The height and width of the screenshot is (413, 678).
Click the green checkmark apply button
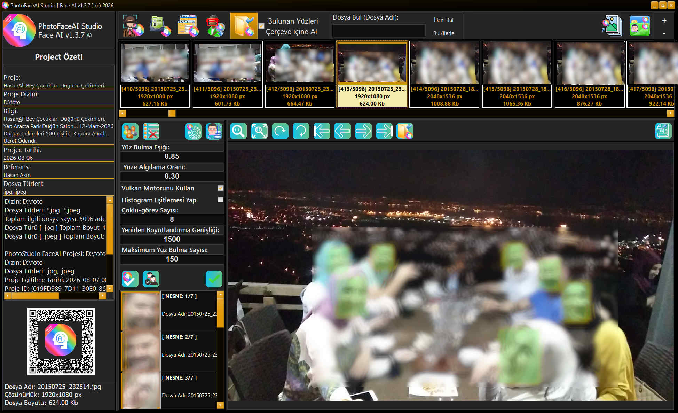click(214, 279)
